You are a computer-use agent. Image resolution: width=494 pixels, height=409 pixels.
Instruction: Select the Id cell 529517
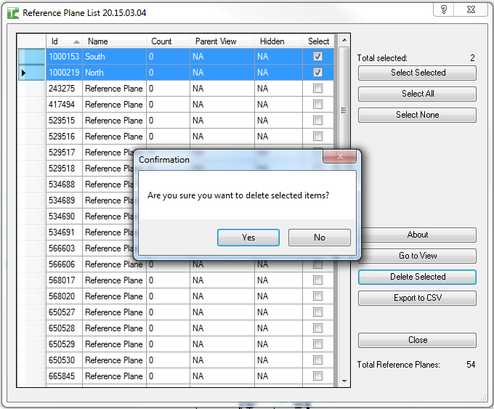coord(64,153)
